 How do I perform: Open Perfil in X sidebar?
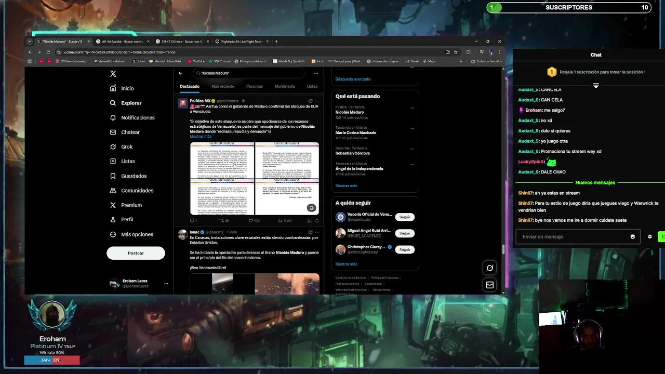click(x=122, y=219)
